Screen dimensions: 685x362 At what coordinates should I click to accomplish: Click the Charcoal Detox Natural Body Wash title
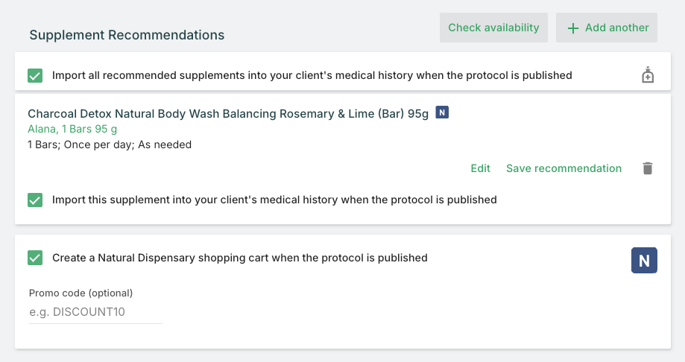coord(228,114)
